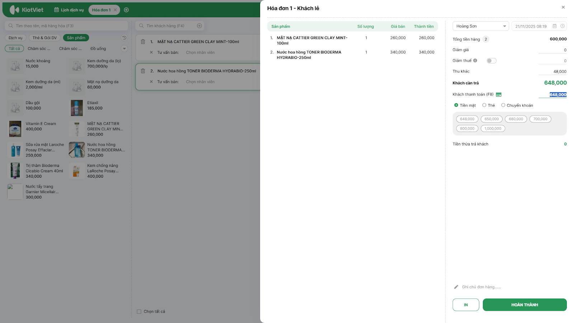Viewport: 574px width, 323px height.
Task: Select the Sản phẩm category tab
Action: point(76,38)
